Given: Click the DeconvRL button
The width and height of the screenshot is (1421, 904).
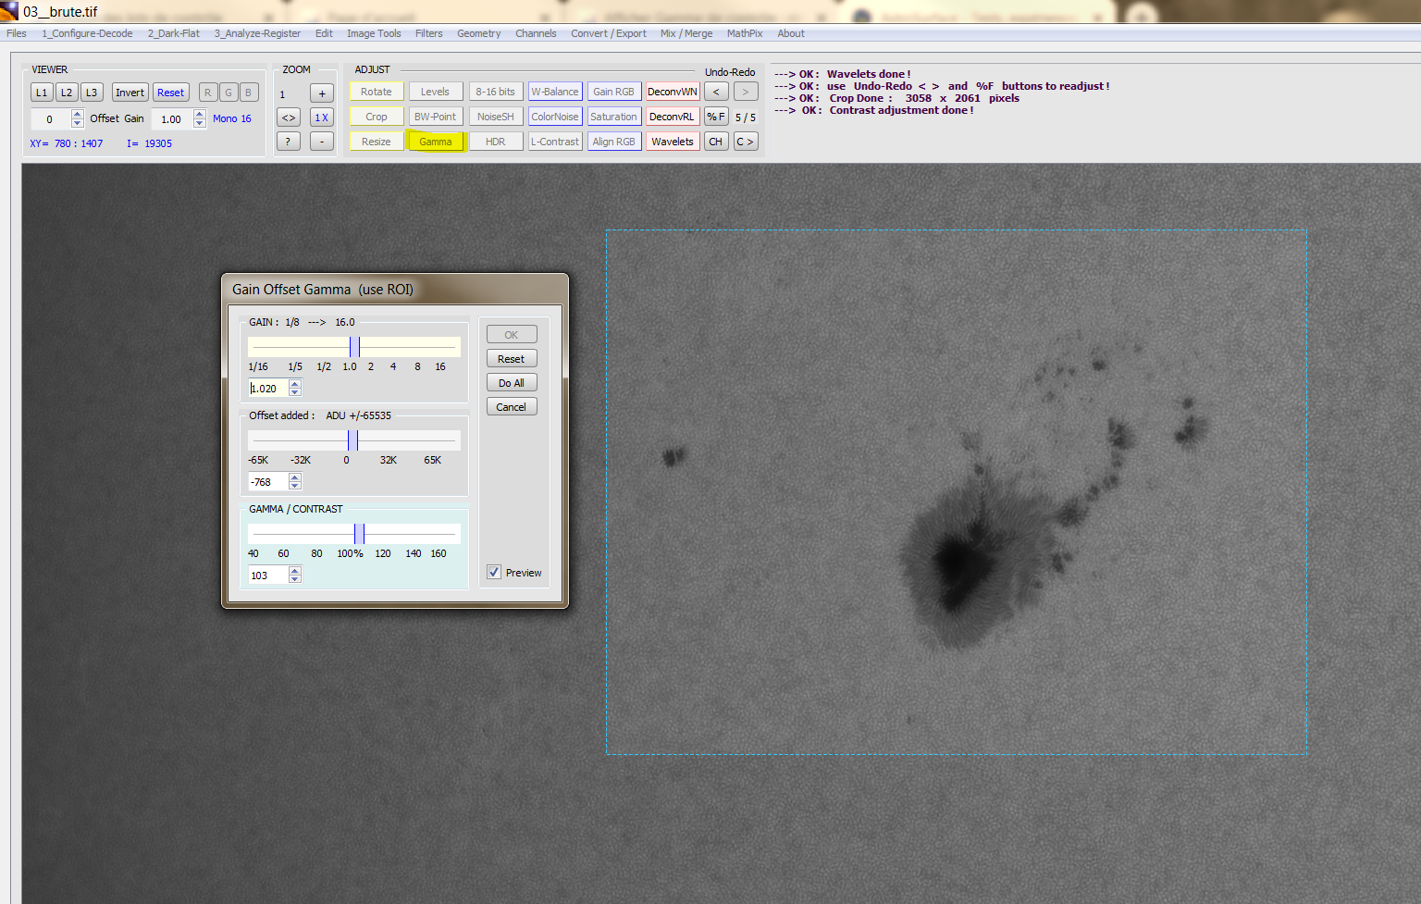Looking at the screenshot, I should pos(673,117).
